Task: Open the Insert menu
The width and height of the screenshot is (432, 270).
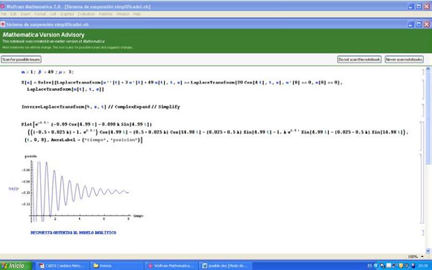Action: 25,14
